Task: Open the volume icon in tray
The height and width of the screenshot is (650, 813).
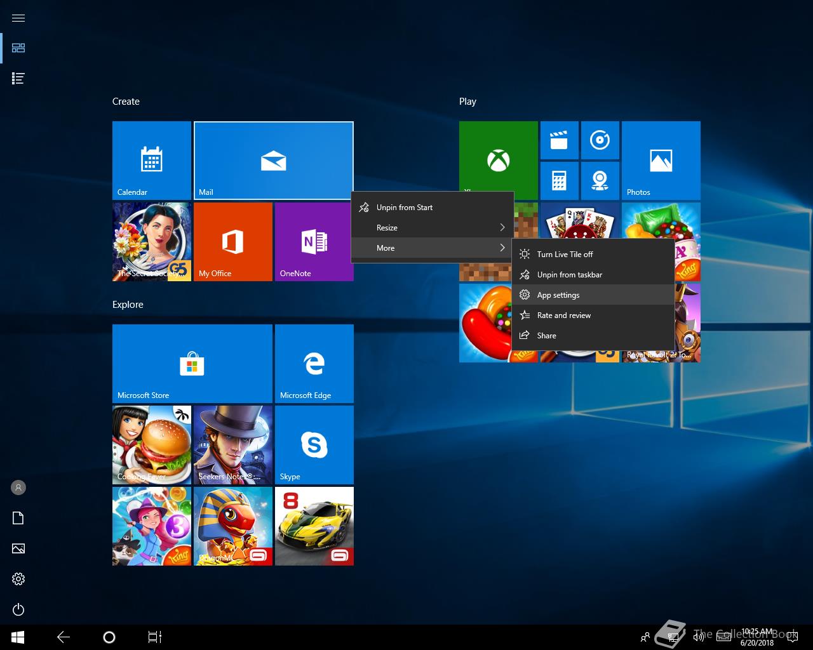Action: (699, 637)
